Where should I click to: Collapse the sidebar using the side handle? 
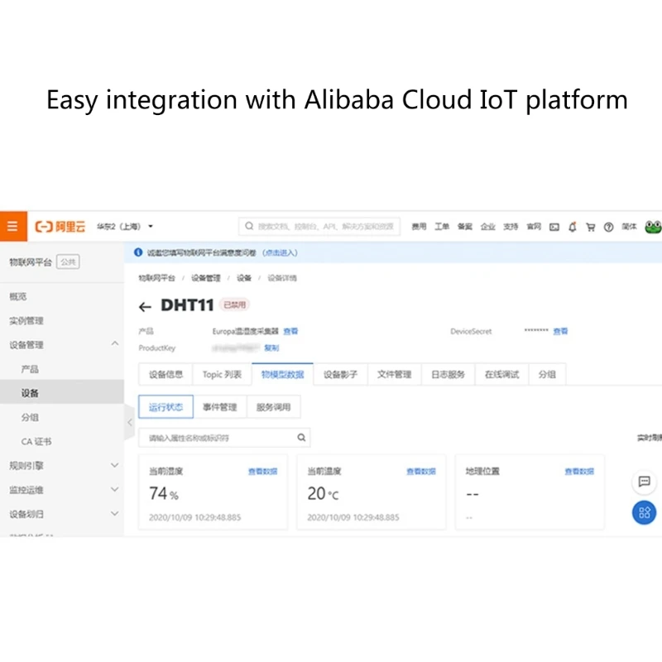[x=130, y=422]
